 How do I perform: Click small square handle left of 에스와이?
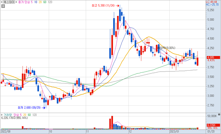(x=1, y=2)
